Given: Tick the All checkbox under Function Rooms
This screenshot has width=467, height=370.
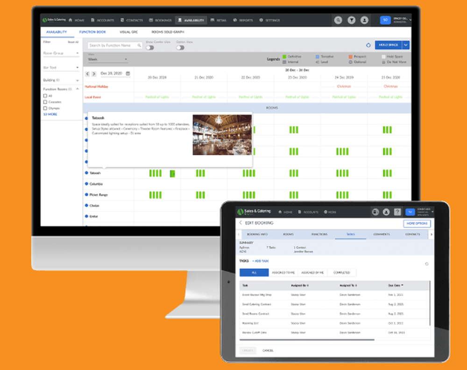Looking at the screenshot, I should pyautogui.click(x=45, y=96).
